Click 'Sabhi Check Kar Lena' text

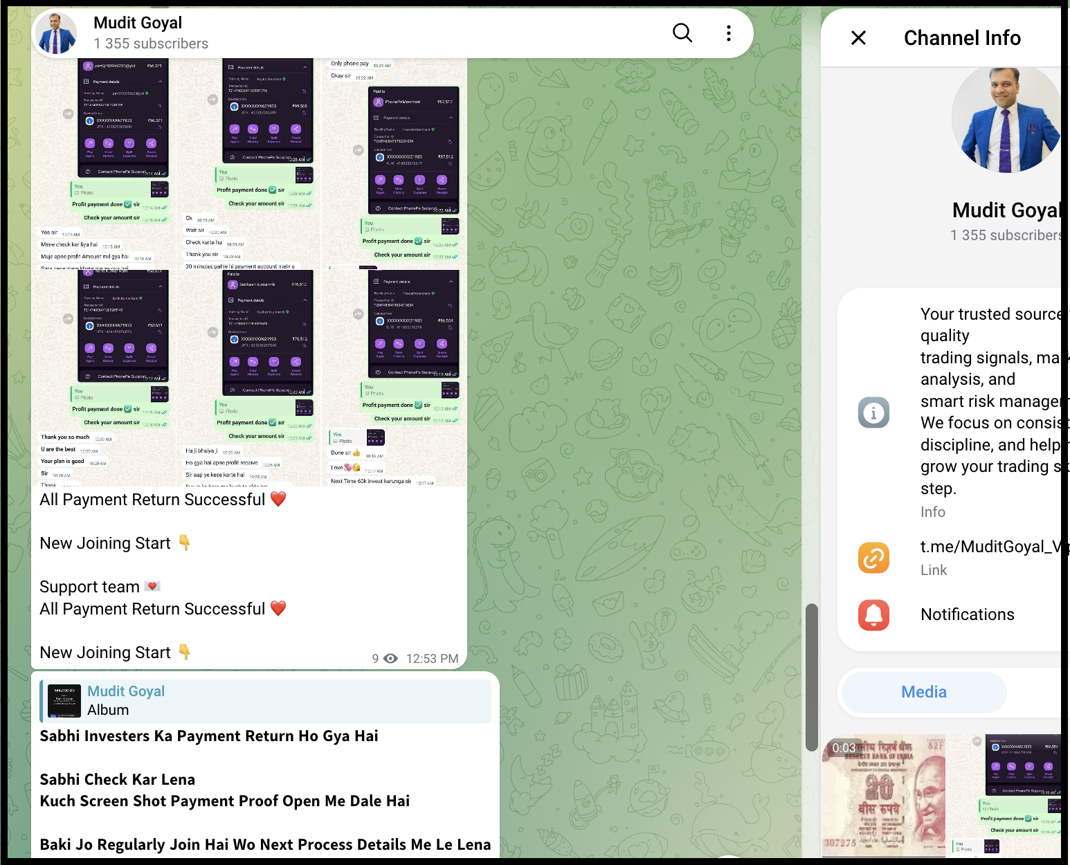pos(118,779)
